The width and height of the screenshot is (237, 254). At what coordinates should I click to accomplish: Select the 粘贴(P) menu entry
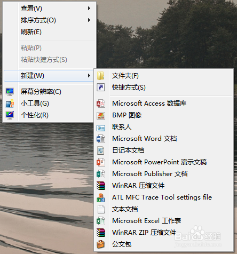coord(50,48)
